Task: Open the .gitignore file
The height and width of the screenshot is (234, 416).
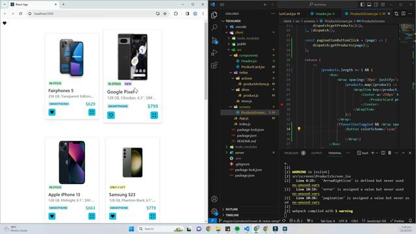Action: pos(242,164)
